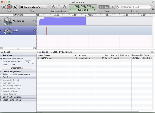Open the Leaks info inspector button
Viewport: 155px width, 113px height.
(34, 31)
